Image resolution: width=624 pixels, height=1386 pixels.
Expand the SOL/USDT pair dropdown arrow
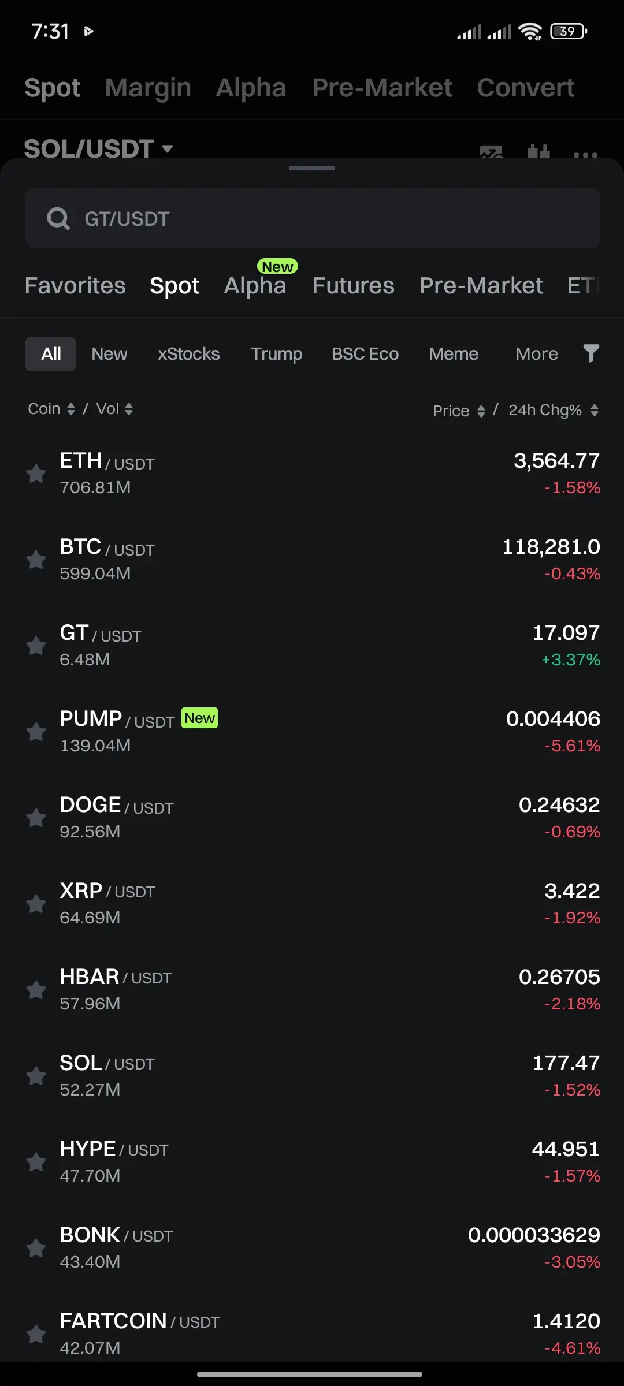point(168,149)
